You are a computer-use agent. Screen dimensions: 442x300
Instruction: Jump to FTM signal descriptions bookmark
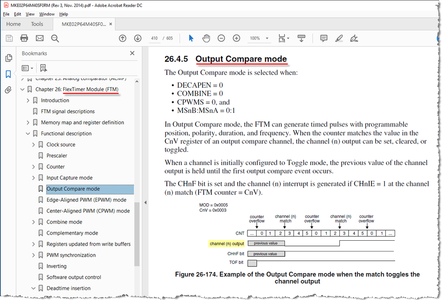(68, 112)
